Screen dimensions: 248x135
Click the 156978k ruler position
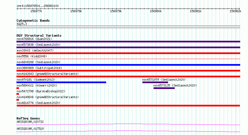click(76, 11)
